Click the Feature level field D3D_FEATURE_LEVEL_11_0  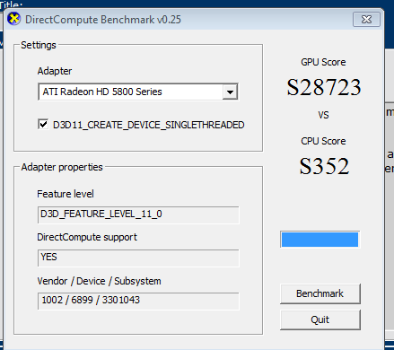(138, 214)
